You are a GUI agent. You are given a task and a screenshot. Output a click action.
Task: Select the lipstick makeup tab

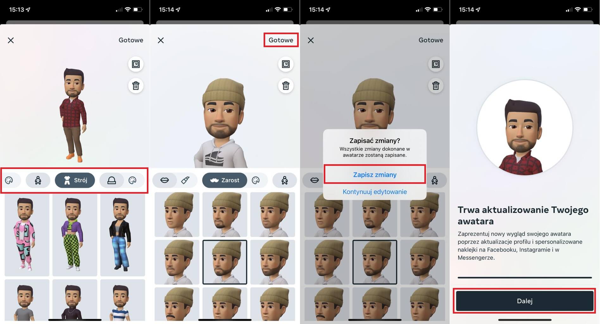[185, 180]
